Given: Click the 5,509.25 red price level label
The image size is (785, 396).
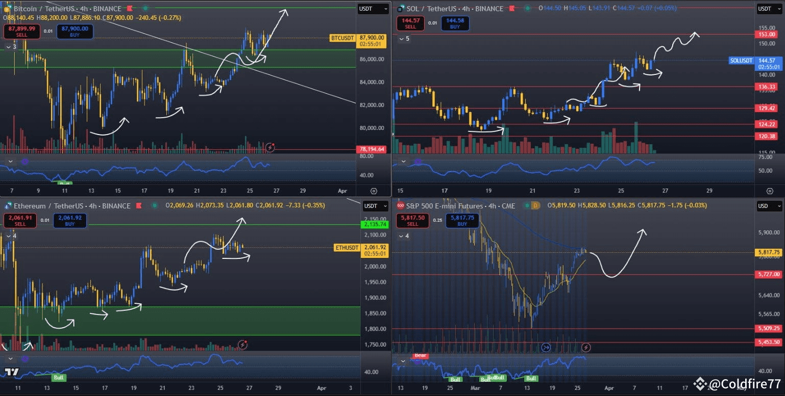Looking at the screenshot, I should click(x=769, y=329).
